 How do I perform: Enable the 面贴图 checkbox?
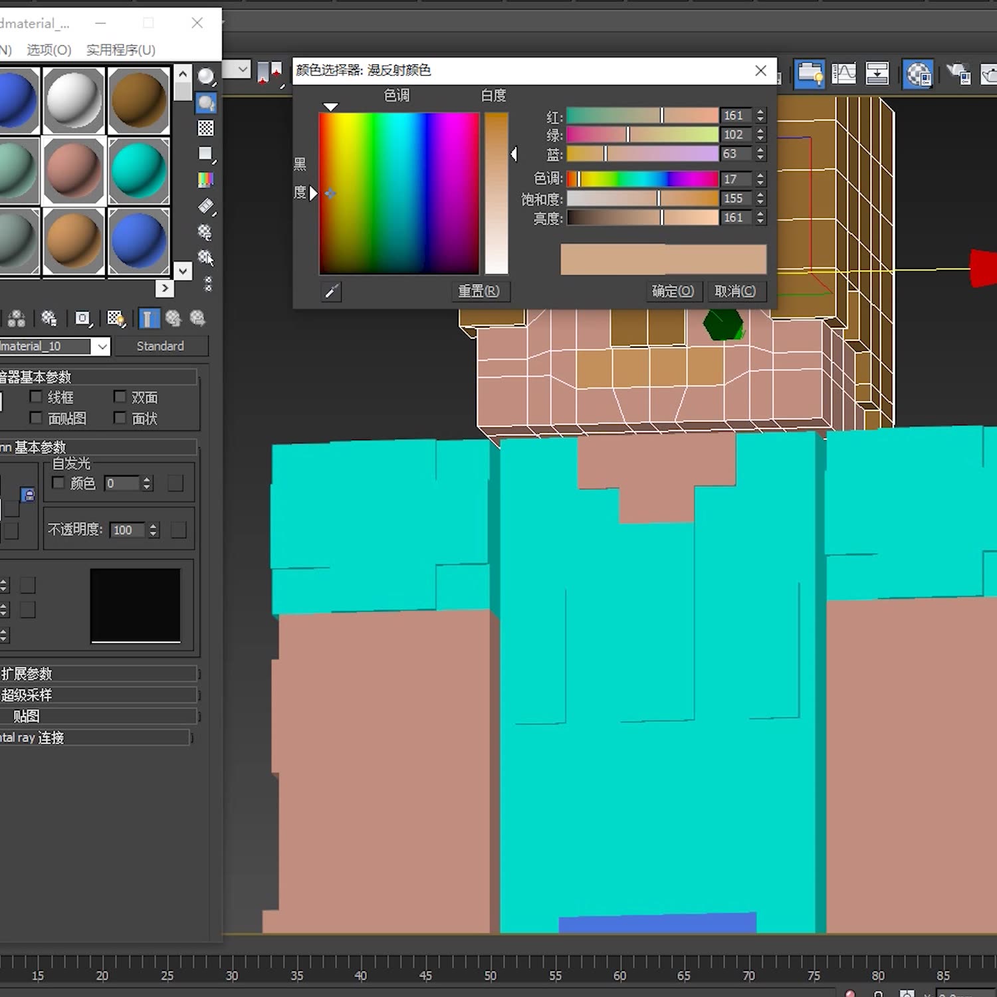(x=37, y=417)
